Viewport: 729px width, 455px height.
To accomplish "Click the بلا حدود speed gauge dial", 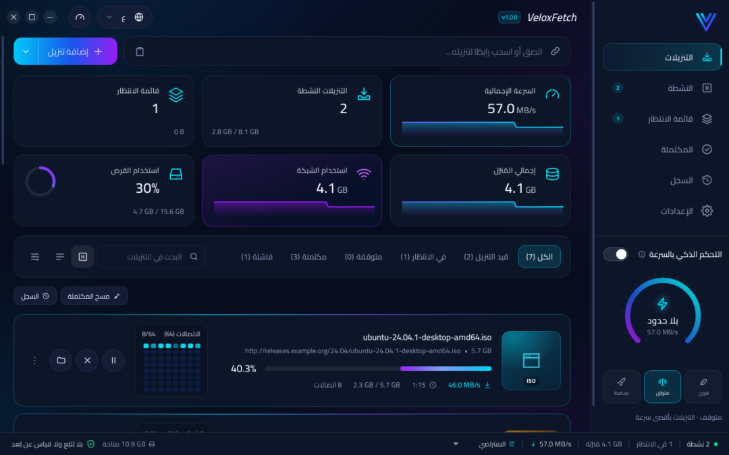I will pyautogui.click(x=663, y=312).
